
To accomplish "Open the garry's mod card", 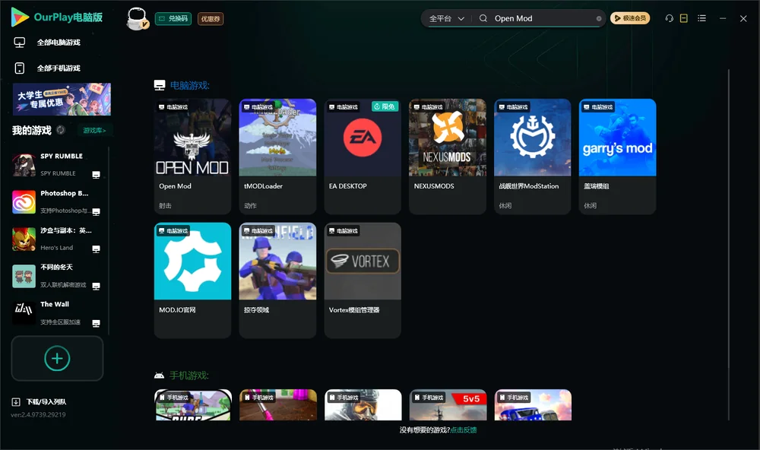I will 617,156.
